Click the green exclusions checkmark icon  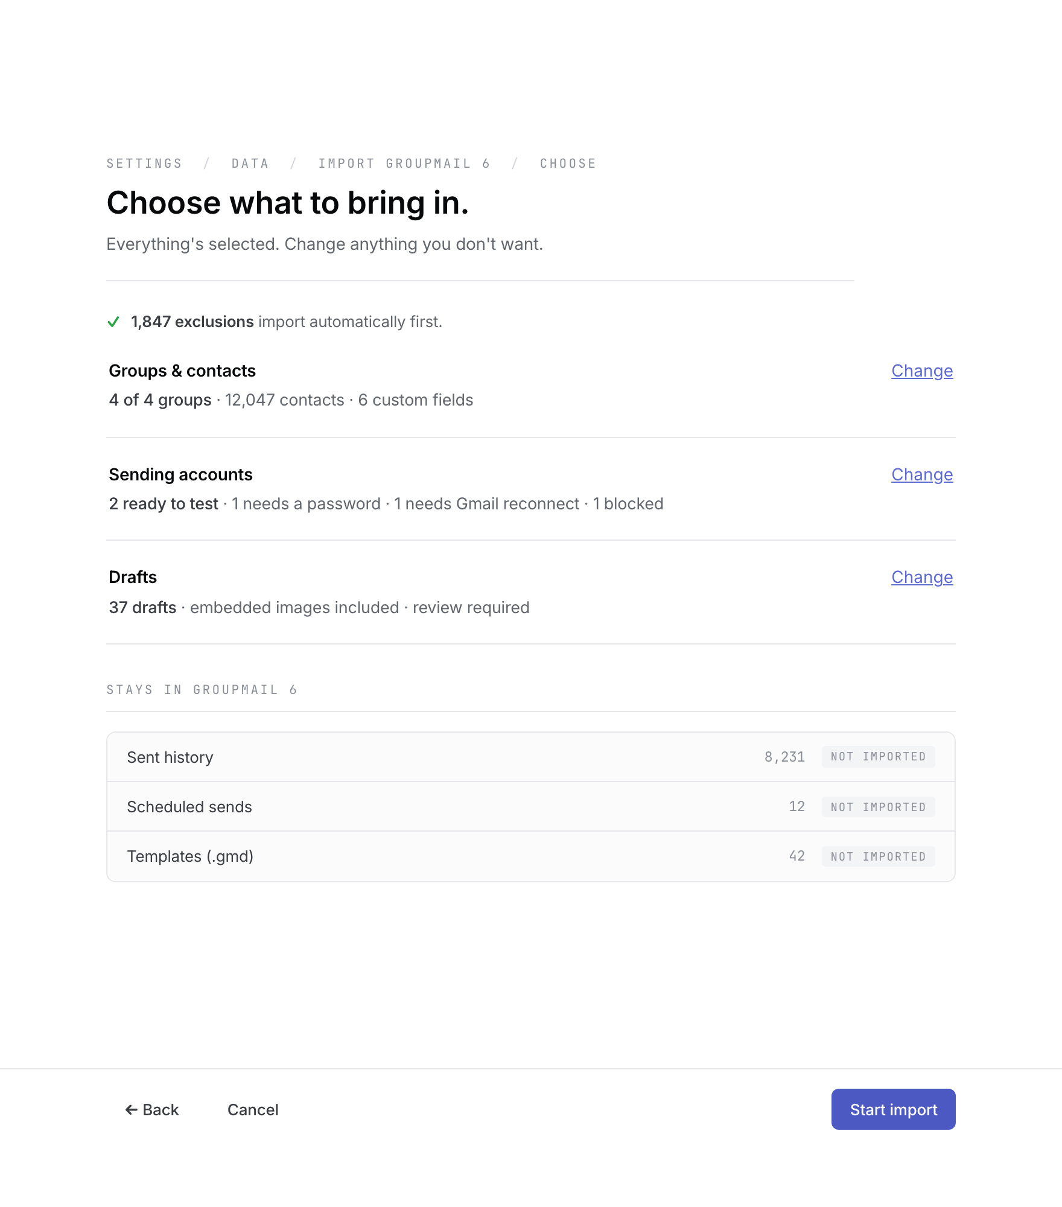(113, 322)
